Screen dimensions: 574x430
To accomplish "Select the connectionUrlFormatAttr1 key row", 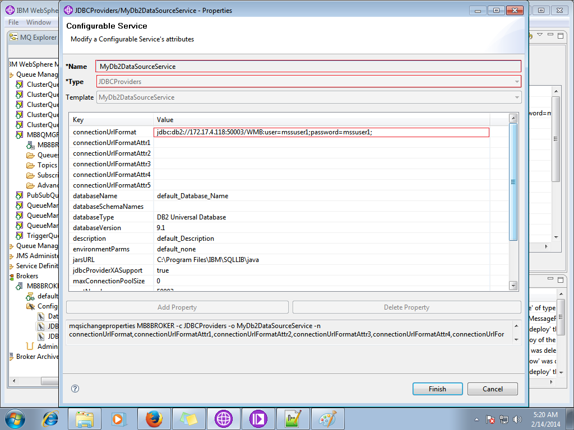I will 112,143.
